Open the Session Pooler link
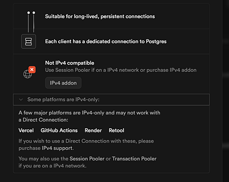 [87, 159]
